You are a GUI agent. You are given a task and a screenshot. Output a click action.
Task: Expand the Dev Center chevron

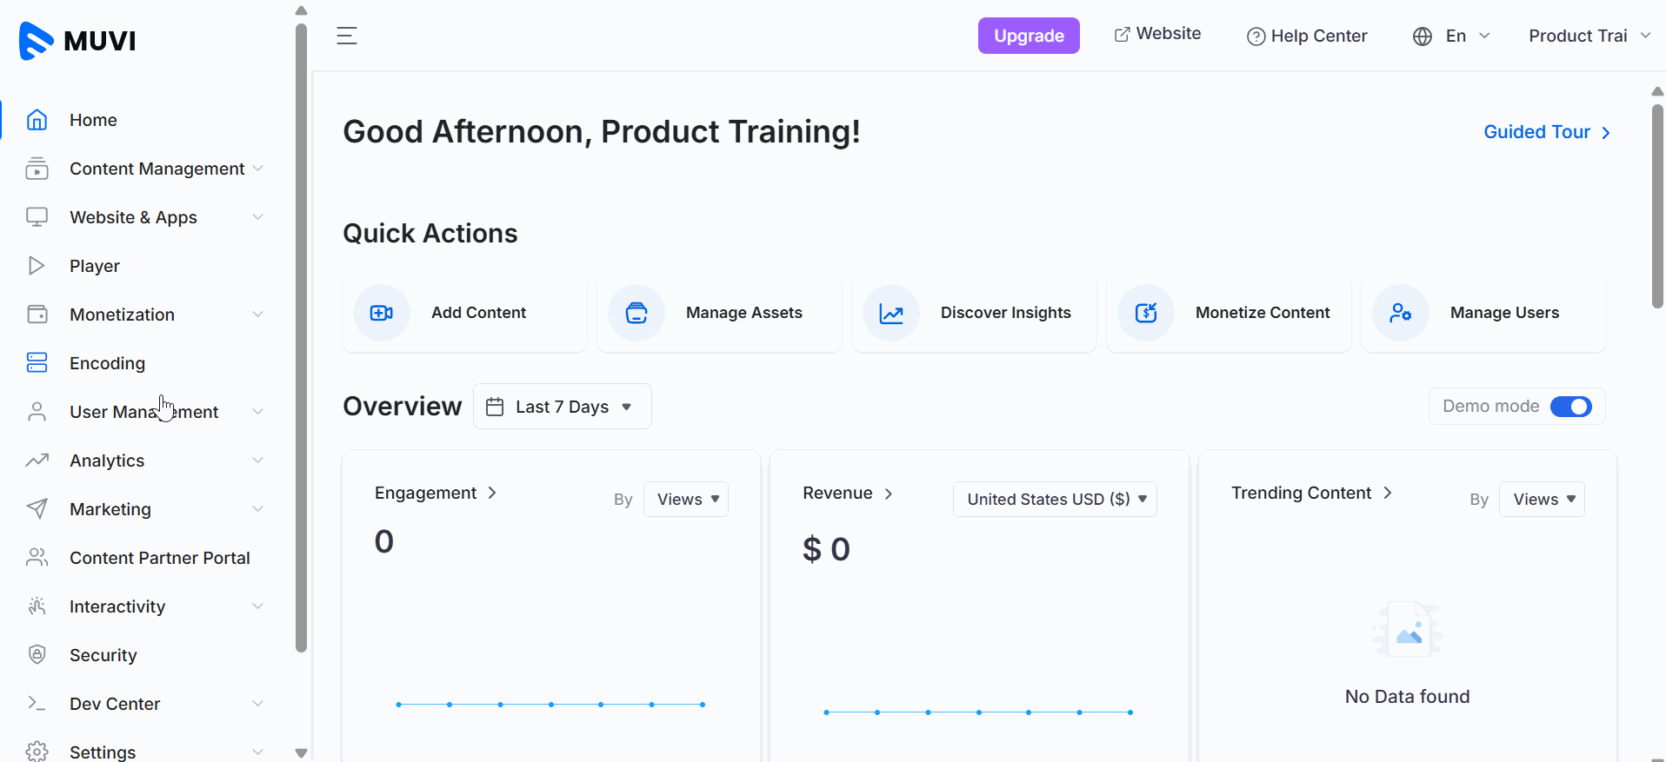(258, 704)
